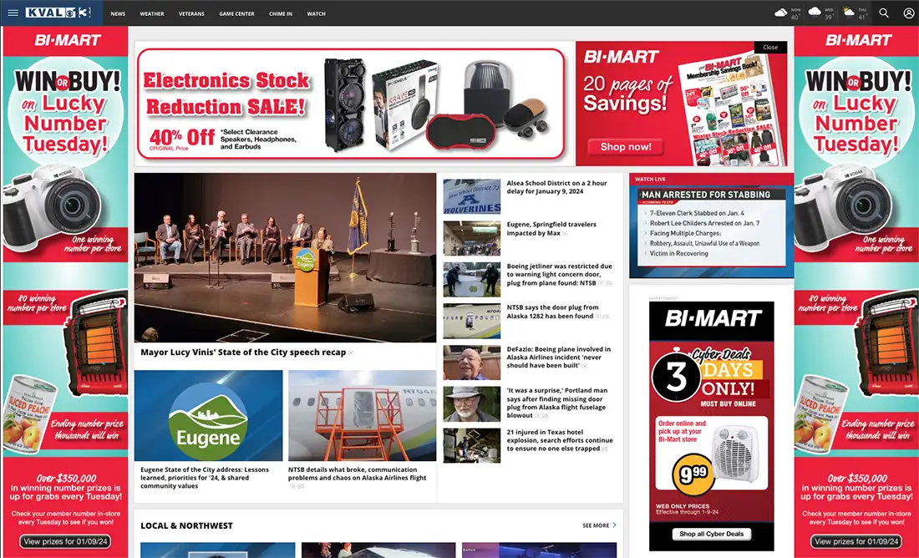Open NTSB details what broke story

tap(357, 474)
